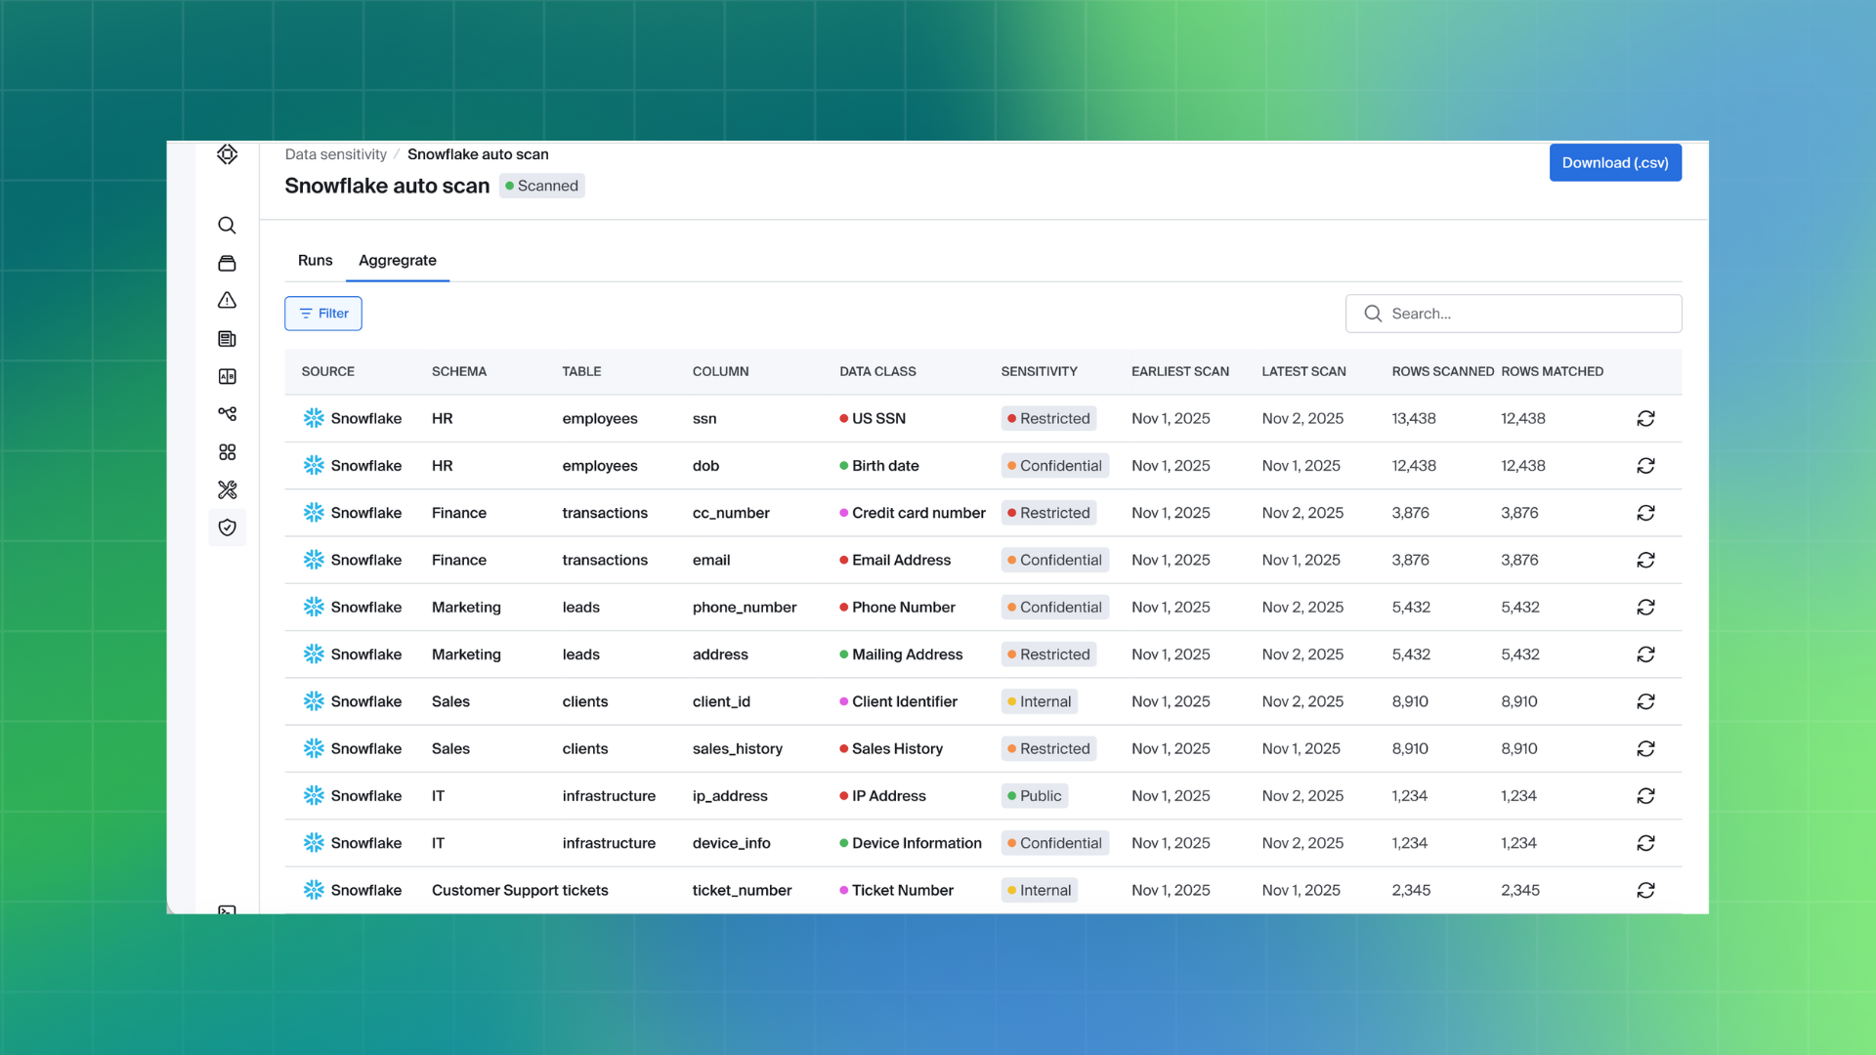Refresh the ticket_number row scan

point(1645,890)
